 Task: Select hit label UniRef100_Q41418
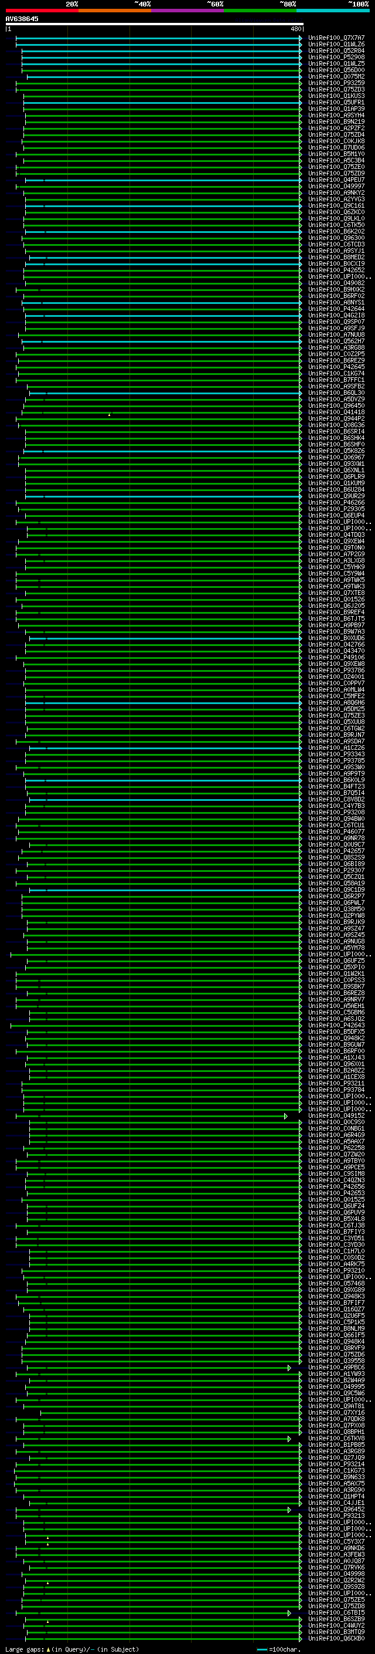pyautogui.click(x=336, y=412)
